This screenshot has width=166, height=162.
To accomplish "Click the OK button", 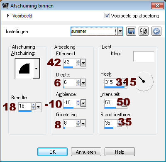I will (x=53, y=152).
